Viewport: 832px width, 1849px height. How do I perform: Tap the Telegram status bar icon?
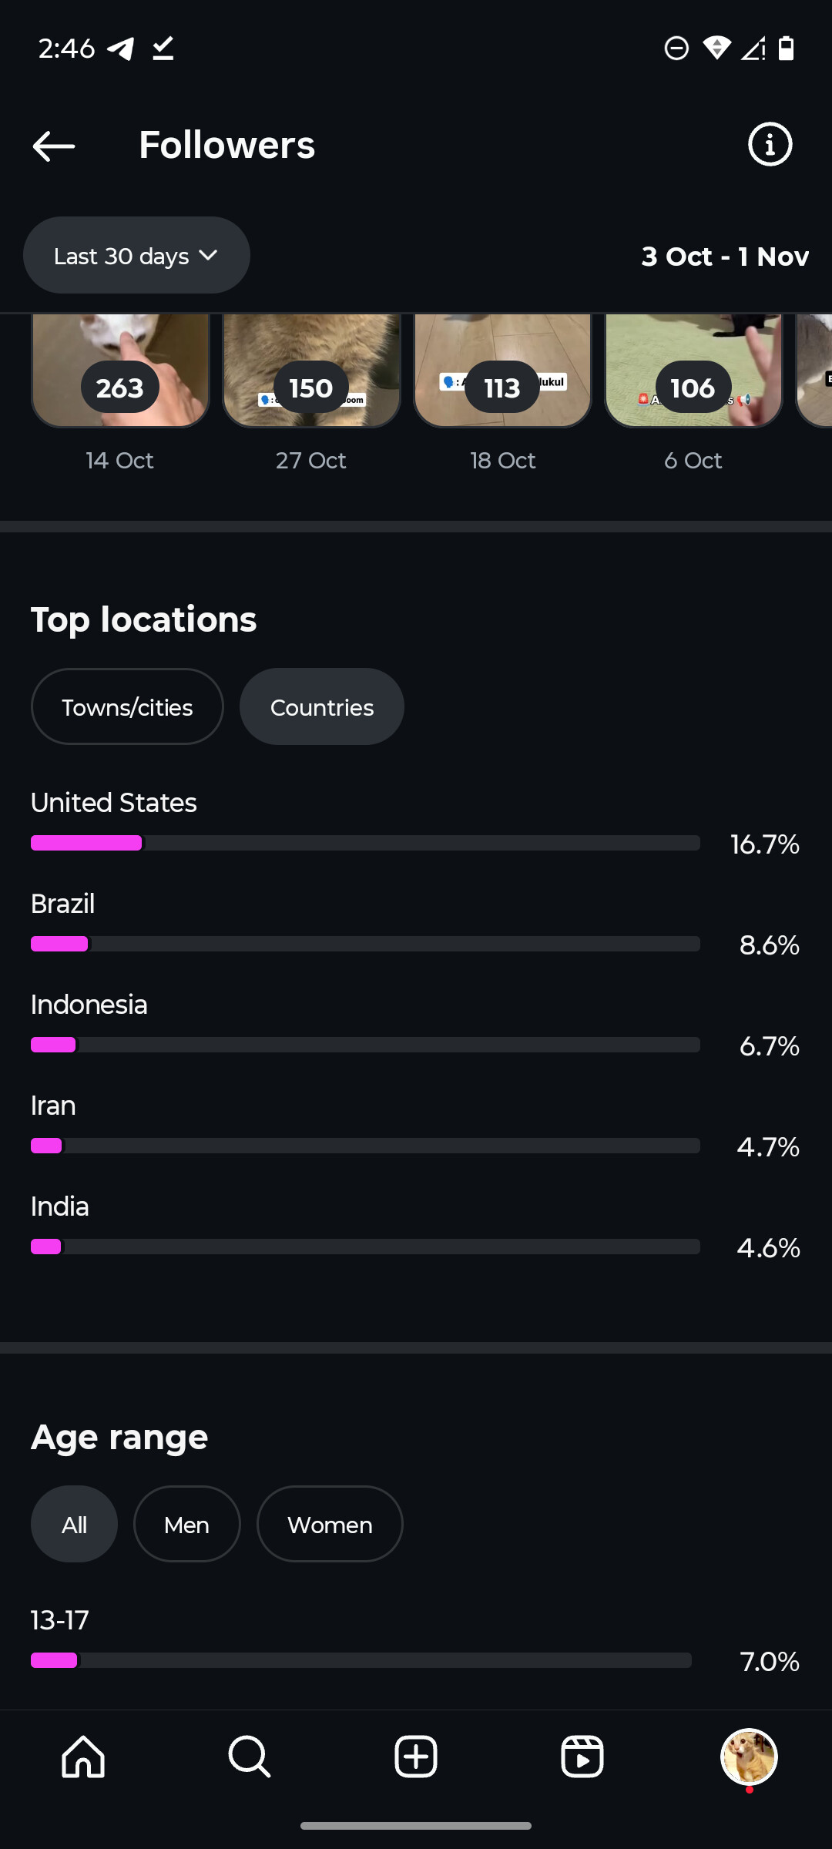click(x=121, y=49)
